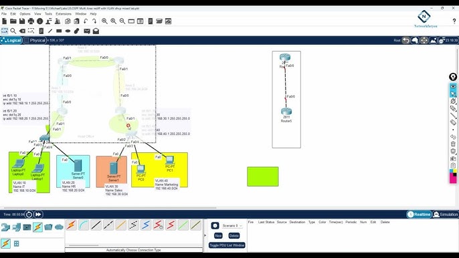The width and height of the screenshot is (459, 258).
Task: Select the Server0 device icon
Action: coord(78,166)
